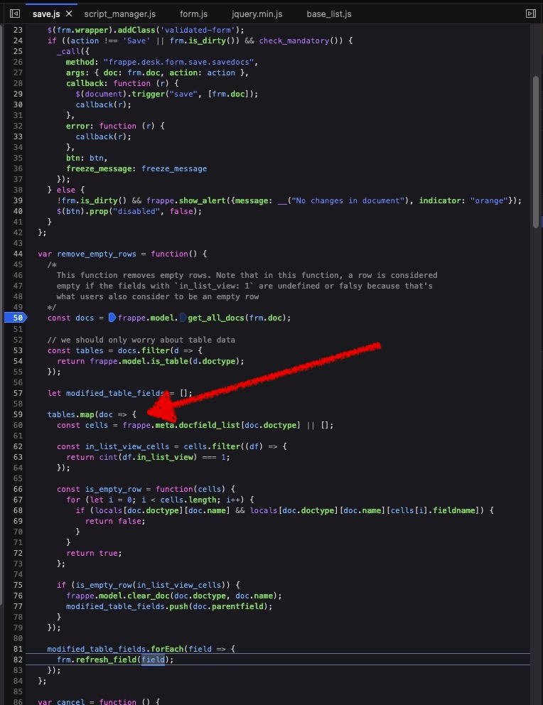Click 'return false;' on line 69
This screenshot has width=543, height=705.
point(115,521)
